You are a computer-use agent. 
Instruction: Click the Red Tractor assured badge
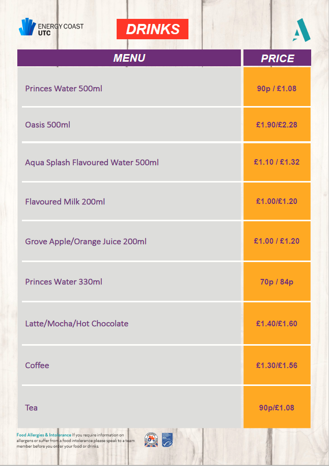click(151, 440)
